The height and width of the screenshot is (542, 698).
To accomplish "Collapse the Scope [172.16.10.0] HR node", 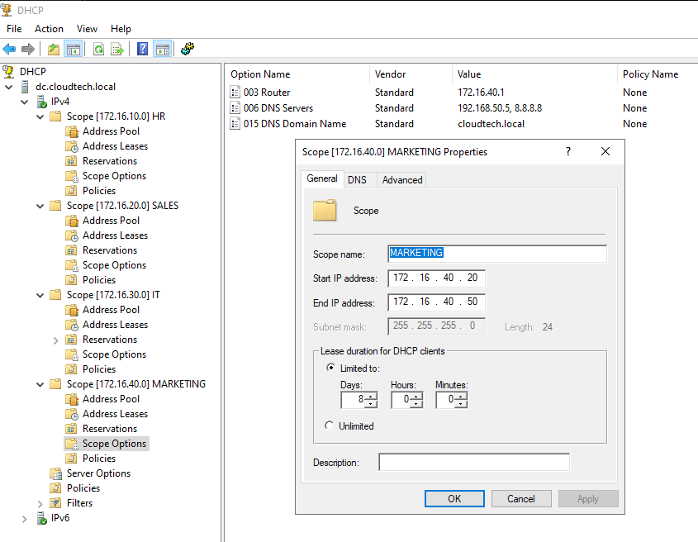I will (40, 116).
